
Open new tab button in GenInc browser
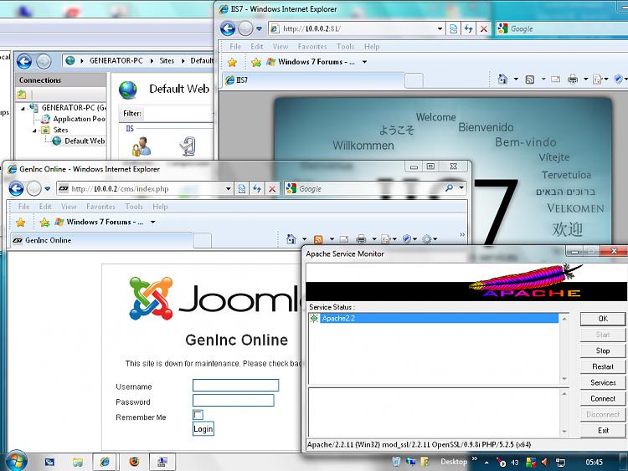point(203,240)
